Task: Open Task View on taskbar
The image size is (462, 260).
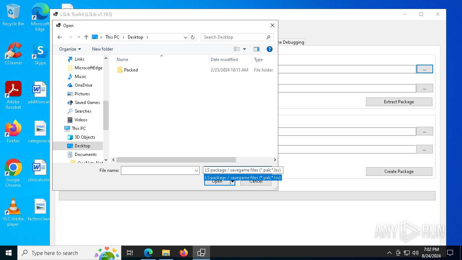Action: tap(130, 253)
